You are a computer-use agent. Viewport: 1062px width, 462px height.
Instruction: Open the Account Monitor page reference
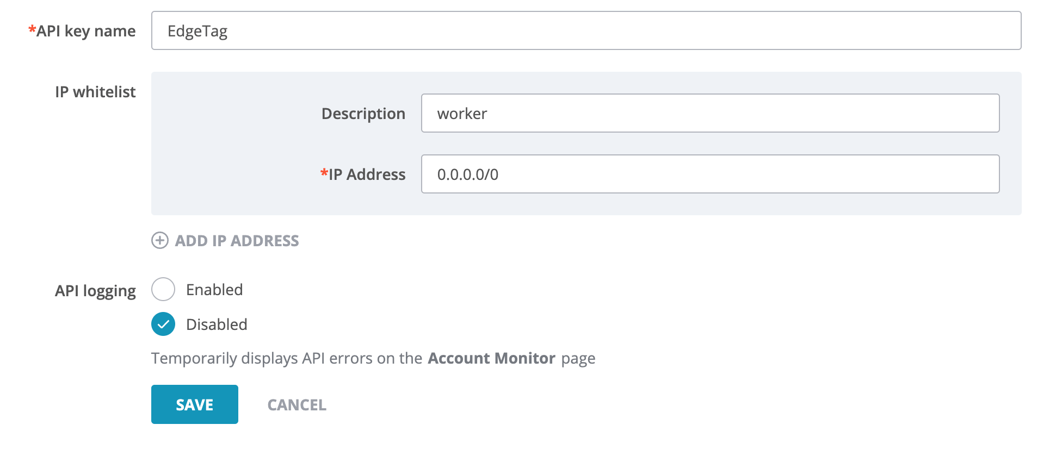(x=491, y=358)
